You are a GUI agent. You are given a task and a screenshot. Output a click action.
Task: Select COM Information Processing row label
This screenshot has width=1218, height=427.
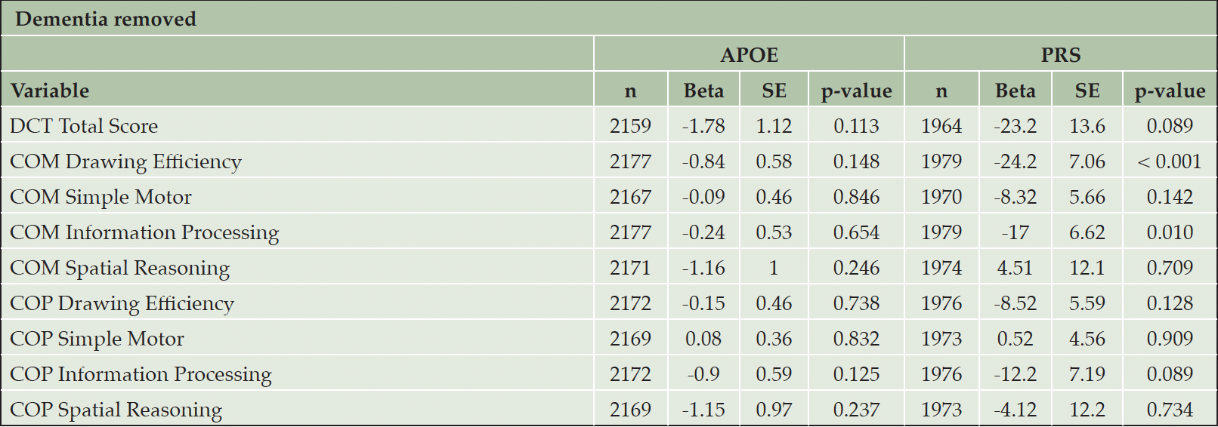(144, 233)
